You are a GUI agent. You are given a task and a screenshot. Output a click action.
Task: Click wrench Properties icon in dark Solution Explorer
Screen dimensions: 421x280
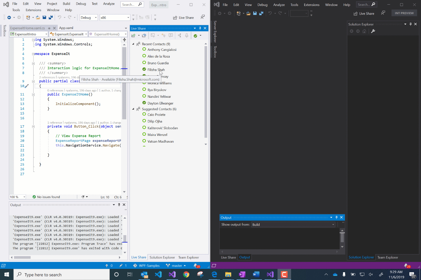click(x=373, y=31)
